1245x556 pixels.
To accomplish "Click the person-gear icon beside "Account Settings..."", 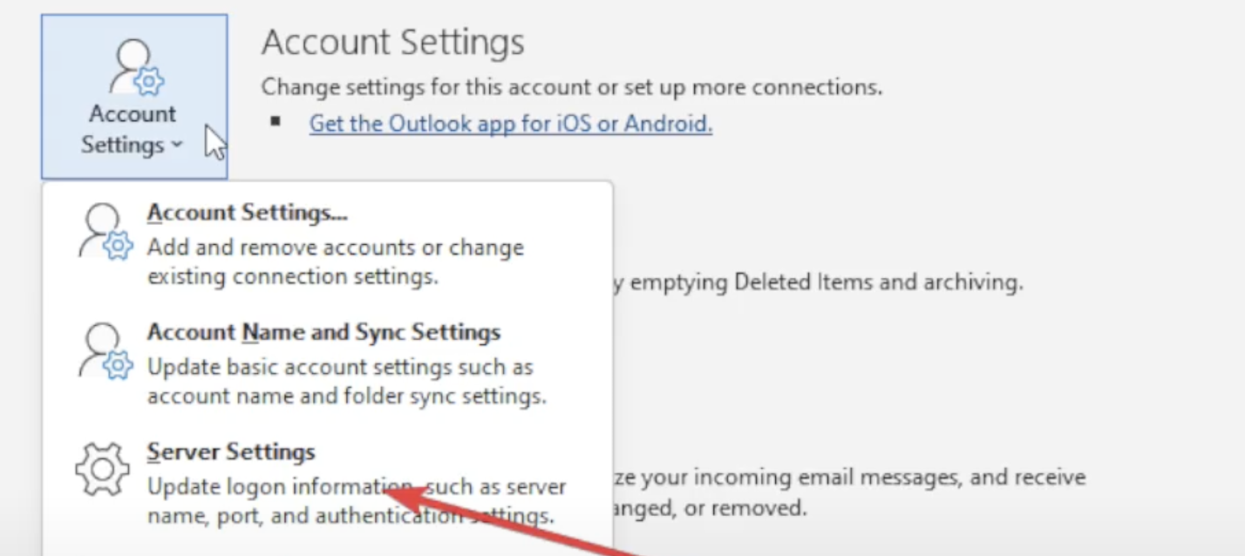I will click(105, 232).
